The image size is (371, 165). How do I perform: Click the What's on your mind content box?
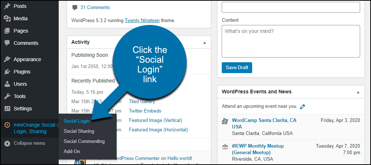point(291,41)
